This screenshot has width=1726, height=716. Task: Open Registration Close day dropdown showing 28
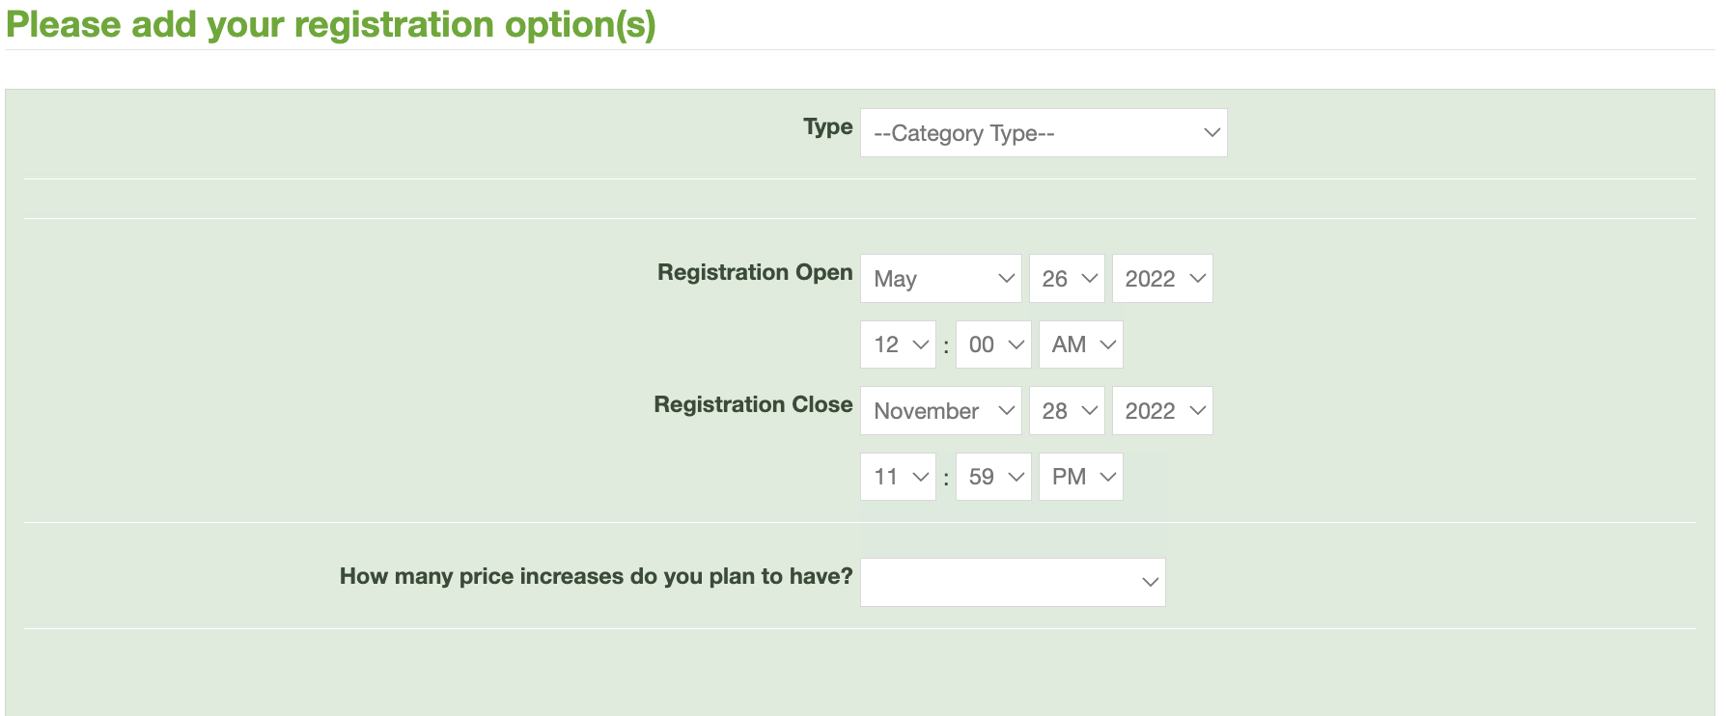(1067, 411)
